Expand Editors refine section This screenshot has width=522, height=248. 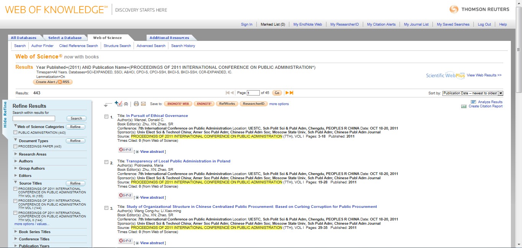16,175
